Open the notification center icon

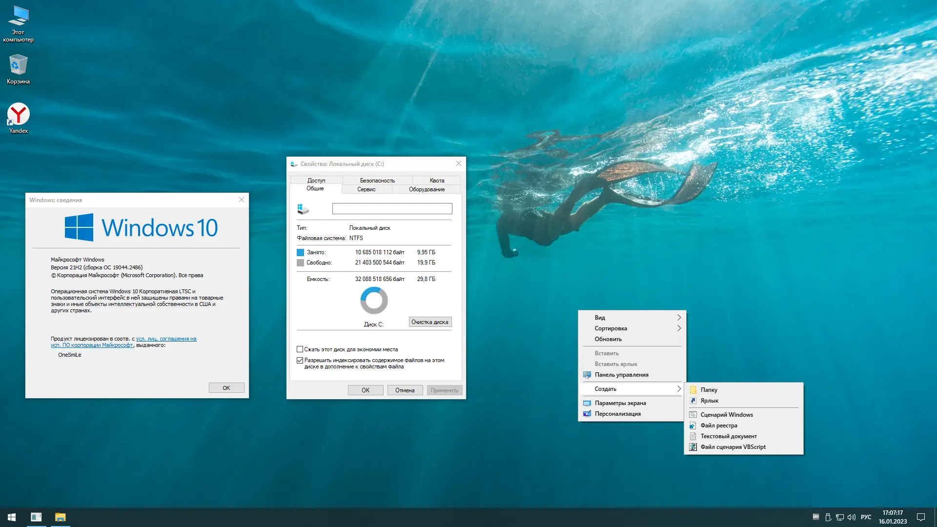click(x=921, y=517)
